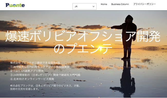The height and width of the screenshot is (98, 167).
Task: Click the Puente logo in the header
Action: pyautogui.click(x=15, y=5)
